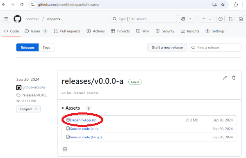
Task: Open GitHub Copilot chat icon
Action: (183, 19)
